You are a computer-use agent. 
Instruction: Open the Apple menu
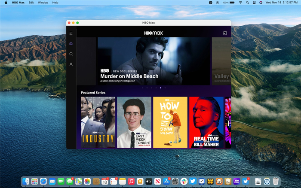click(5, 3)
